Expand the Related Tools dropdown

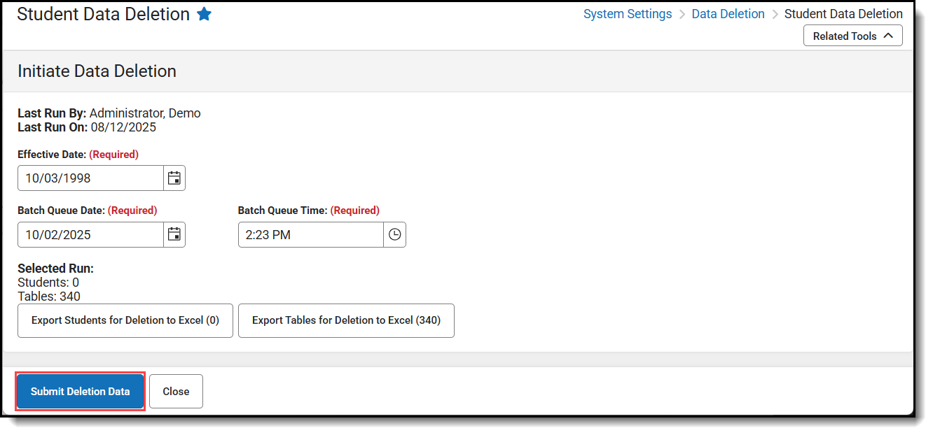point(852,36)
